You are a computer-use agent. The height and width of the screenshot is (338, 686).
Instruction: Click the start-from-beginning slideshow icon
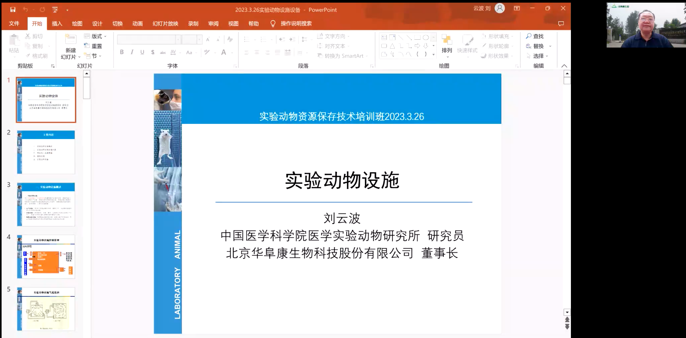pos(55,10)
